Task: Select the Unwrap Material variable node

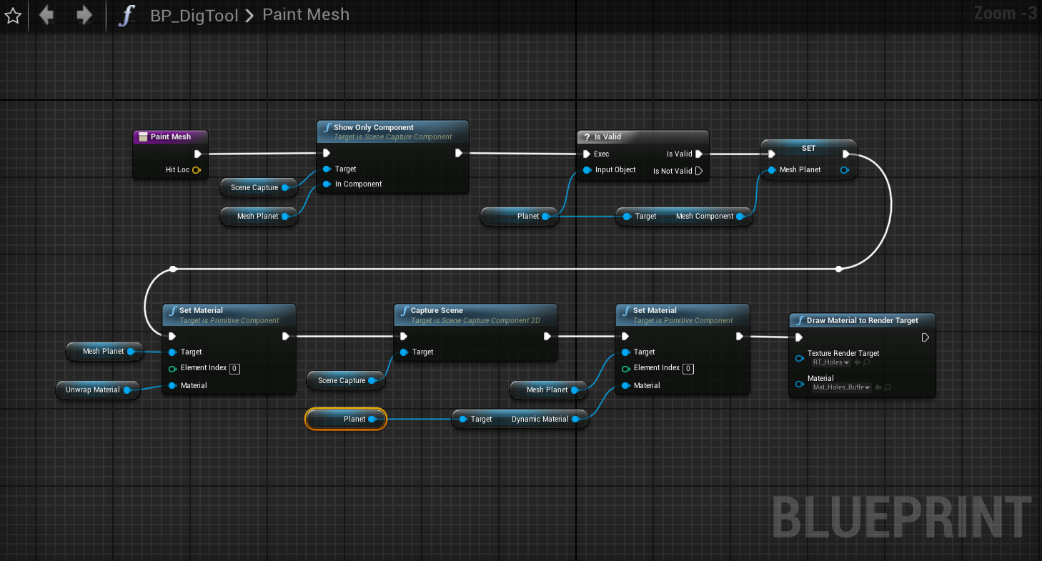Action: [93, 390]
